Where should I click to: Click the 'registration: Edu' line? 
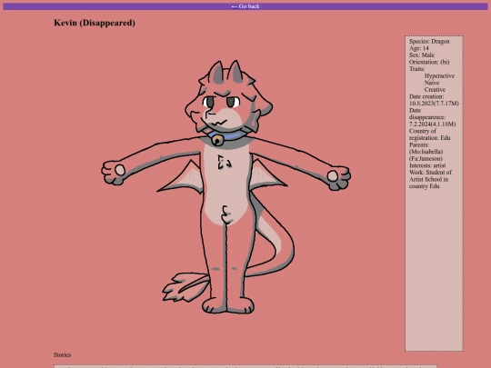coord(429,138)
